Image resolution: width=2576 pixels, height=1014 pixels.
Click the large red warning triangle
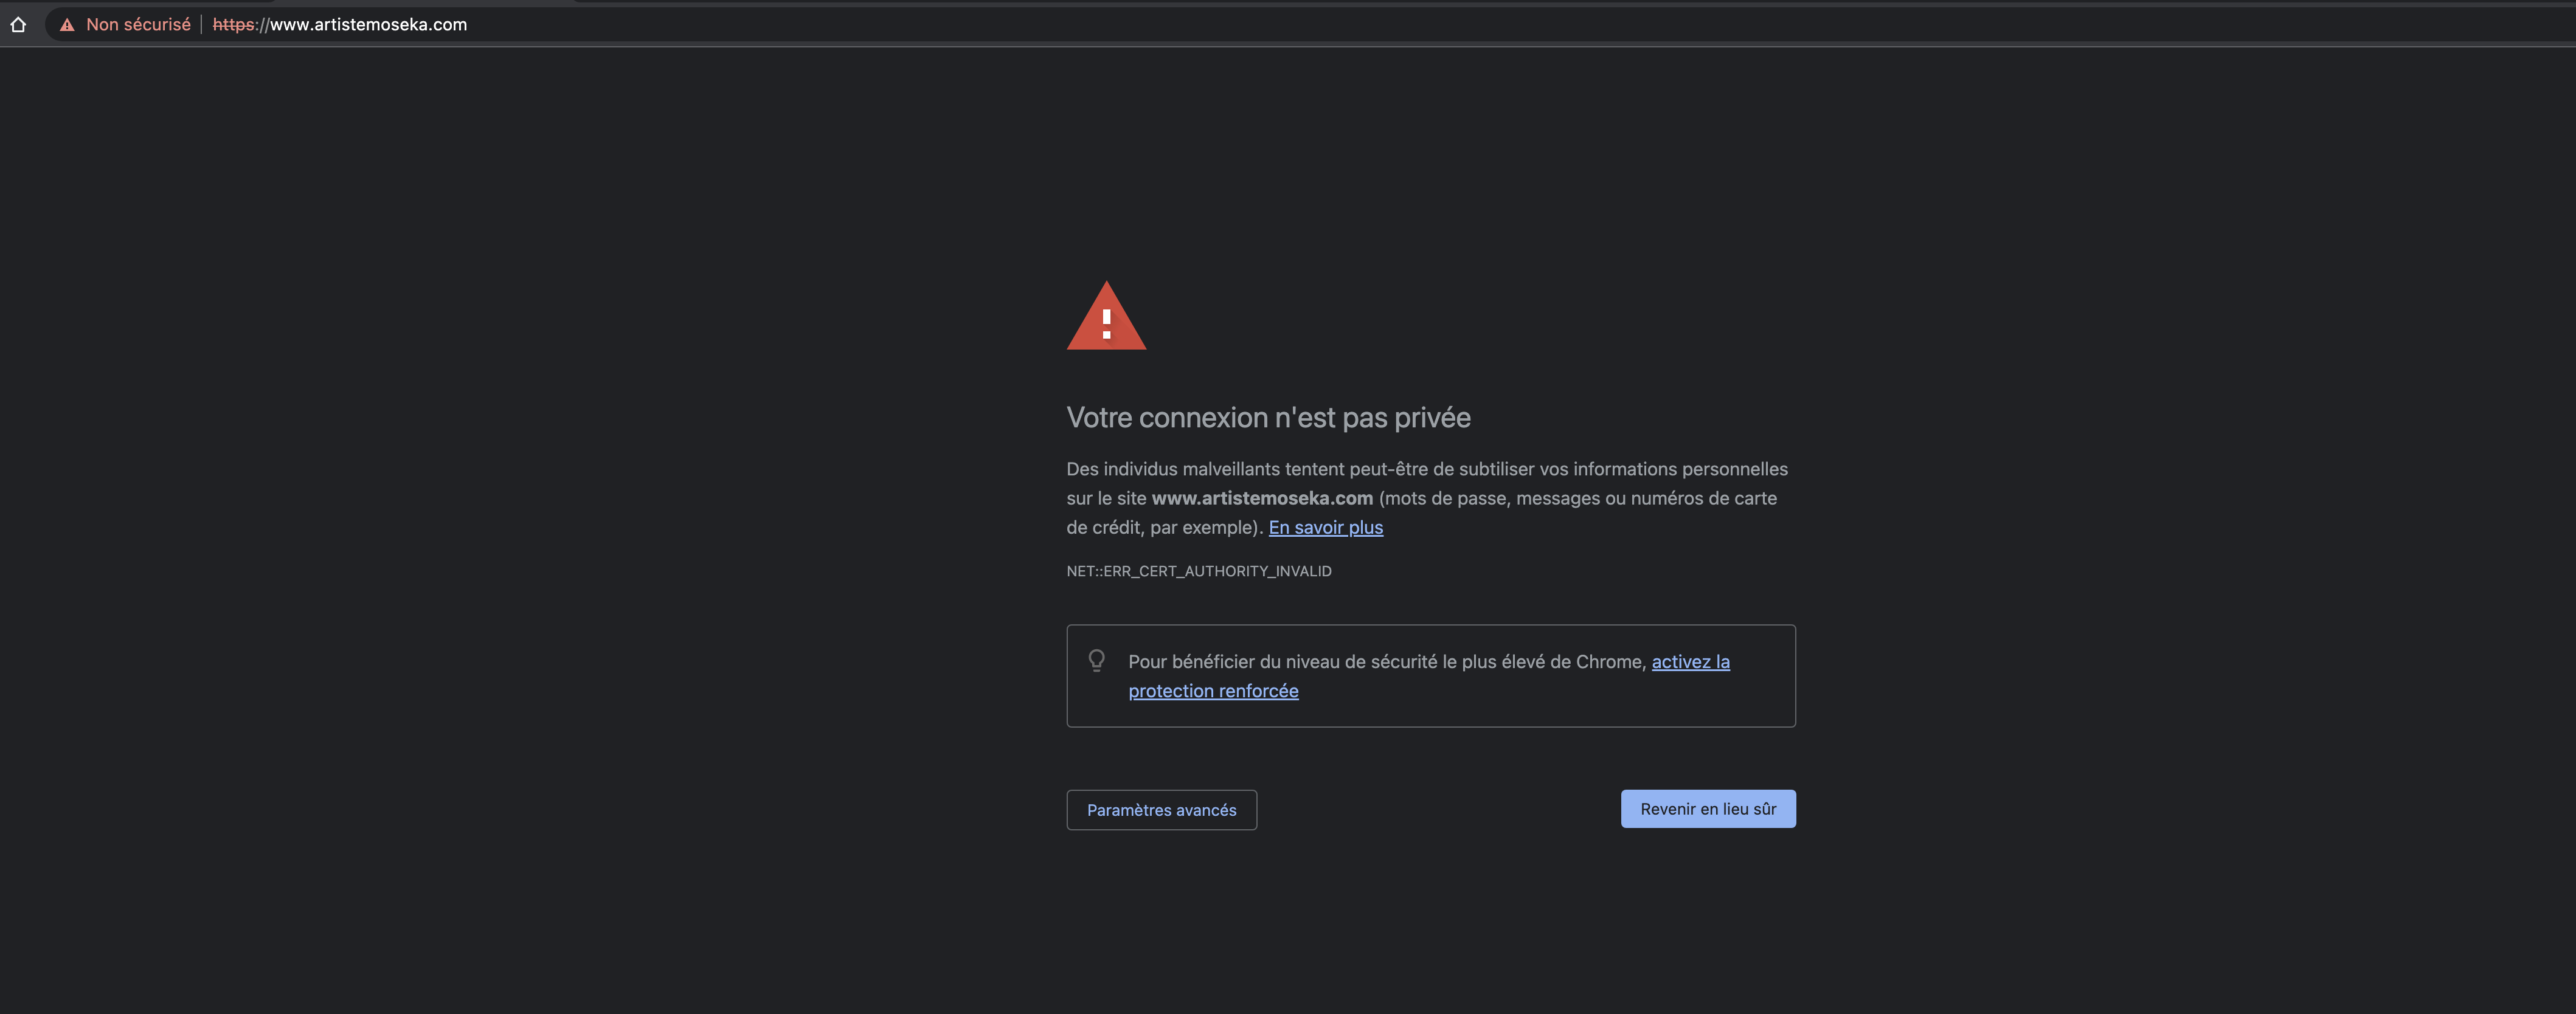pyautogui.click(x=1106, y=316)
